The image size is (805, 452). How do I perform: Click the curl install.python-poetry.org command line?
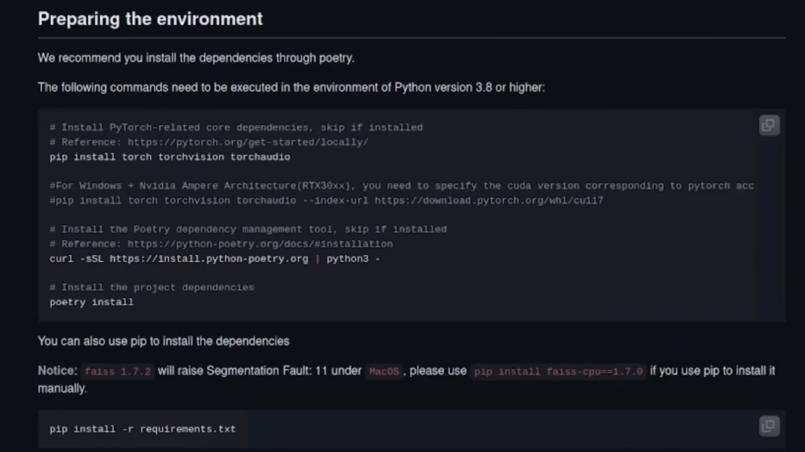215,258
